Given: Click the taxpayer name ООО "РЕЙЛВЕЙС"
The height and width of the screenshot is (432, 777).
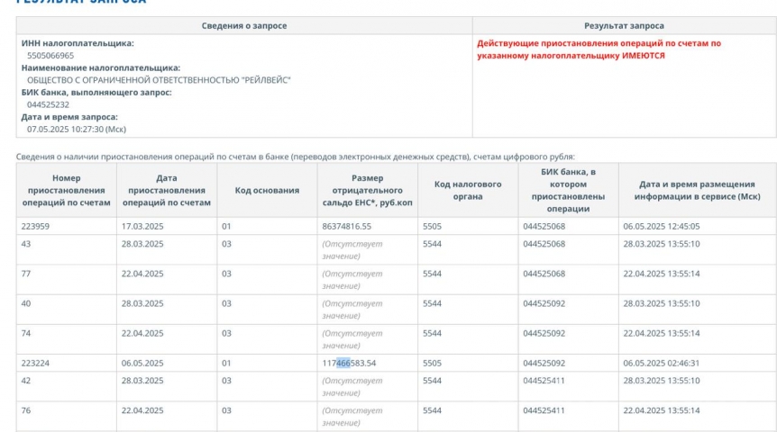Looking at the screenshot, I should 138,80.
